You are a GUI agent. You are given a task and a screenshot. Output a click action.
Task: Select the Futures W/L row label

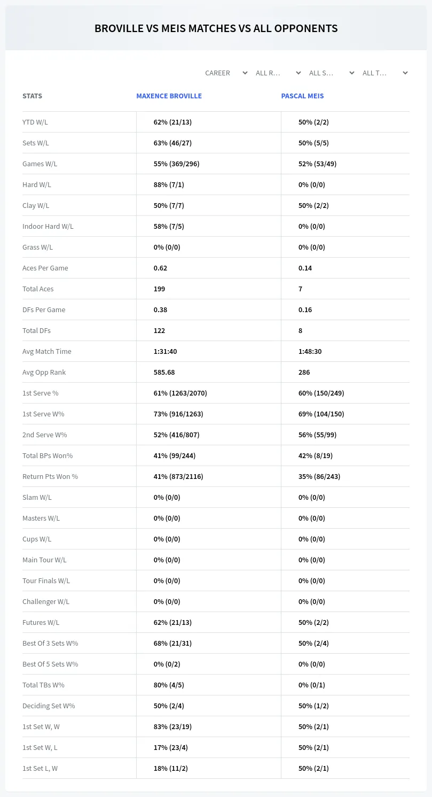(41, 622)
